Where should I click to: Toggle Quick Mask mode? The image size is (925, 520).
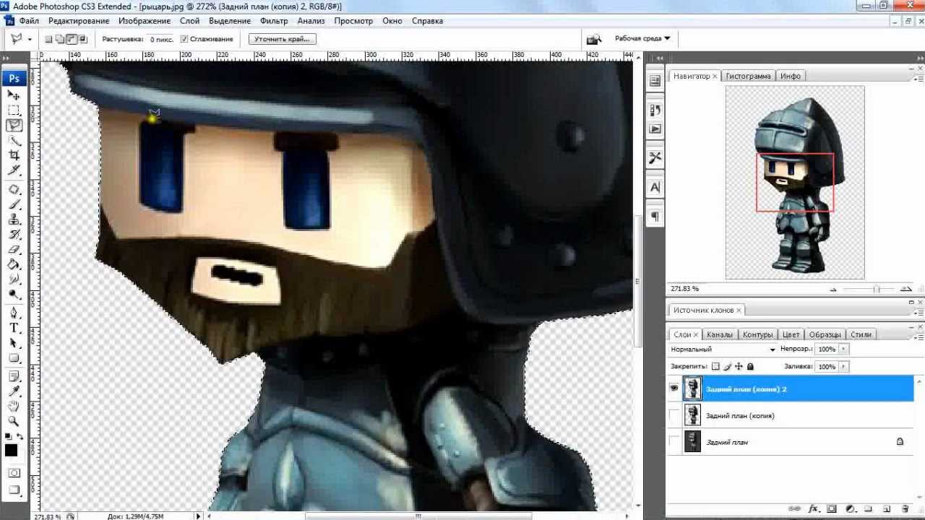(x=14, y=474)
